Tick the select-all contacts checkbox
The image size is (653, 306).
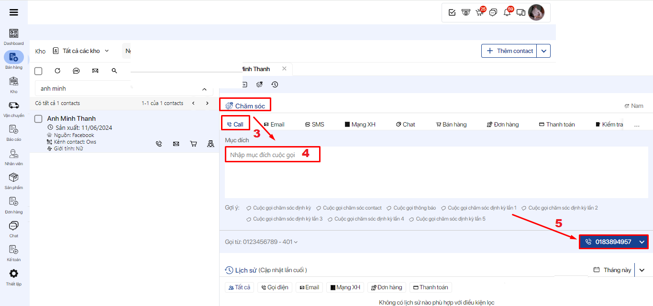(39, 71)
